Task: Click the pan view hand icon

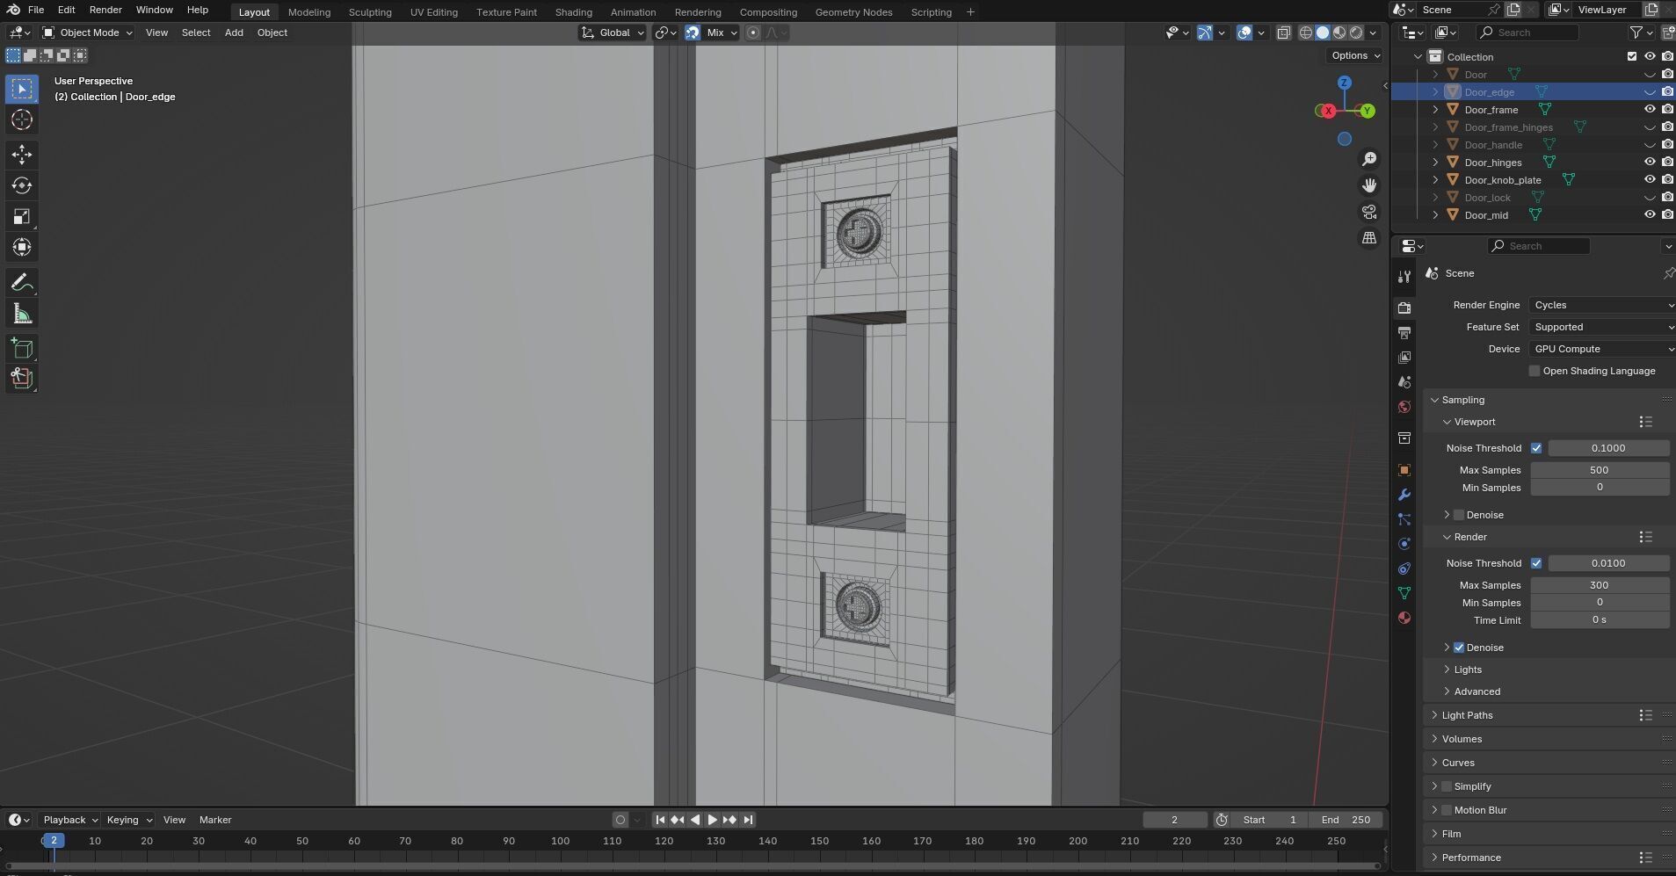Action: pos(1369,185)
